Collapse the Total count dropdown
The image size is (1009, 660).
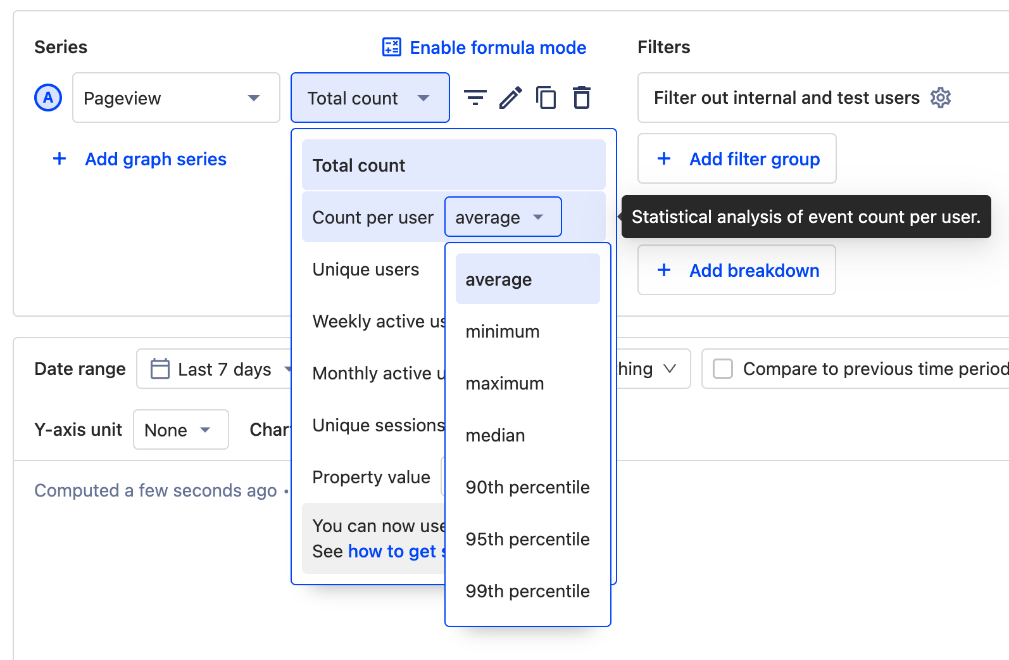coord(370,98)
